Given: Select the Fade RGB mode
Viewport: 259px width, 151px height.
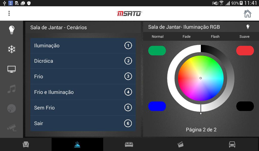Looking at the screenshot, I should pyautogui.click(x=186, y=36).
